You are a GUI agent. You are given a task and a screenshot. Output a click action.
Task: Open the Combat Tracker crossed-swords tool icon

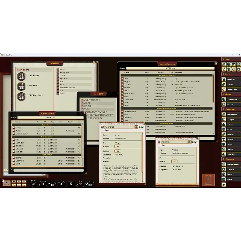[224, 64]
